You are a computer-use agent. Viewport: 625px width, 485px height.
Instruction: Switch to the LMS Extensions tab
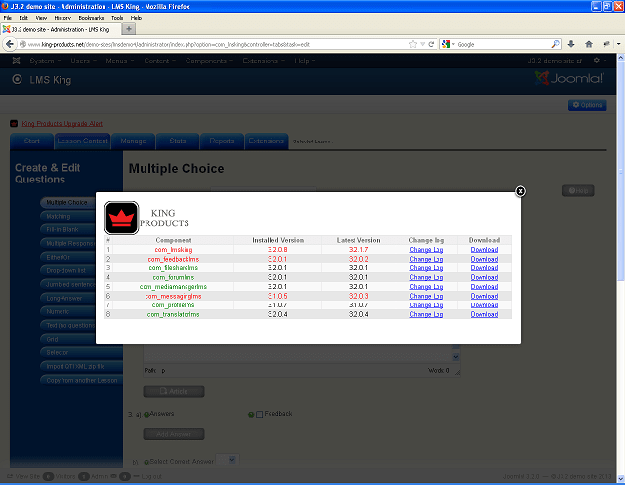pyautogui.click(x=267, y=141)
